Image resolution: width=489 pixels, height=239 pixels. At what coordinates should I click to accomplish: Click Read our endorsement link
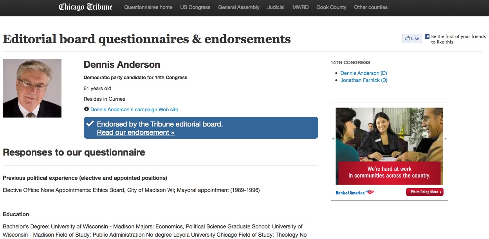pos(135,132)
